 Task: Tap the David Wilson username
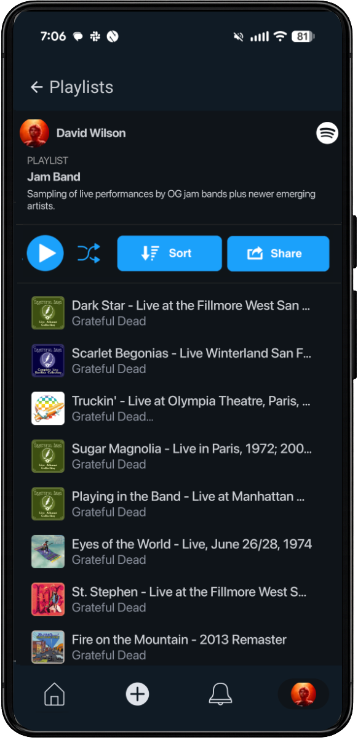point(91,133)
